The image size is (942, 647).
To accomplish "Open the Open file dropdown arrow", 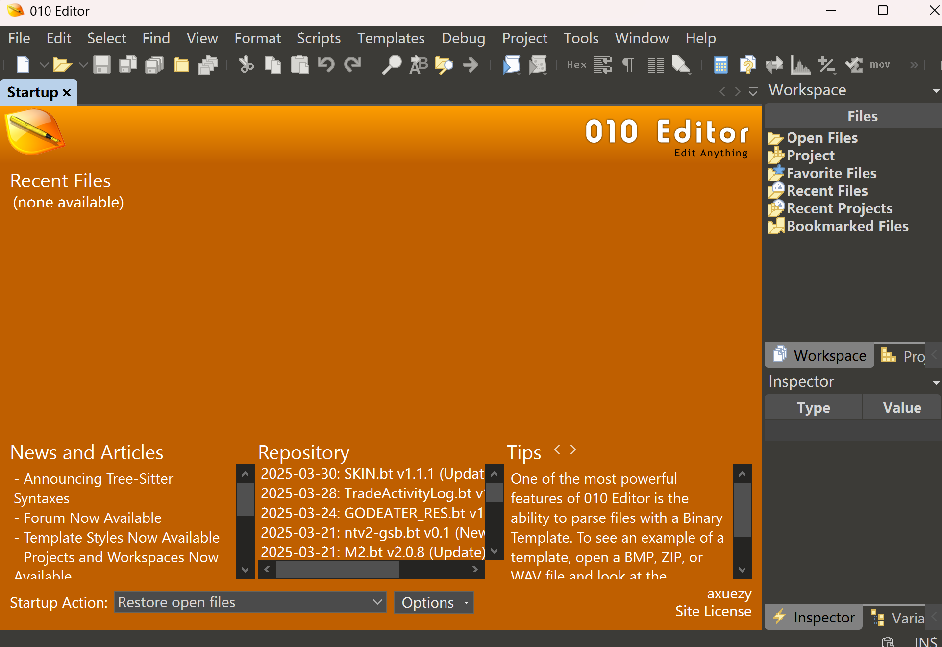I will pos(83,64).
